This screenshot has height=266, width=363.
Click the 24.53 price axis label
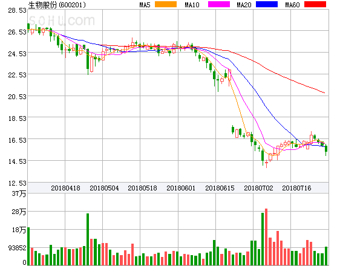click(x=17, y=54)
